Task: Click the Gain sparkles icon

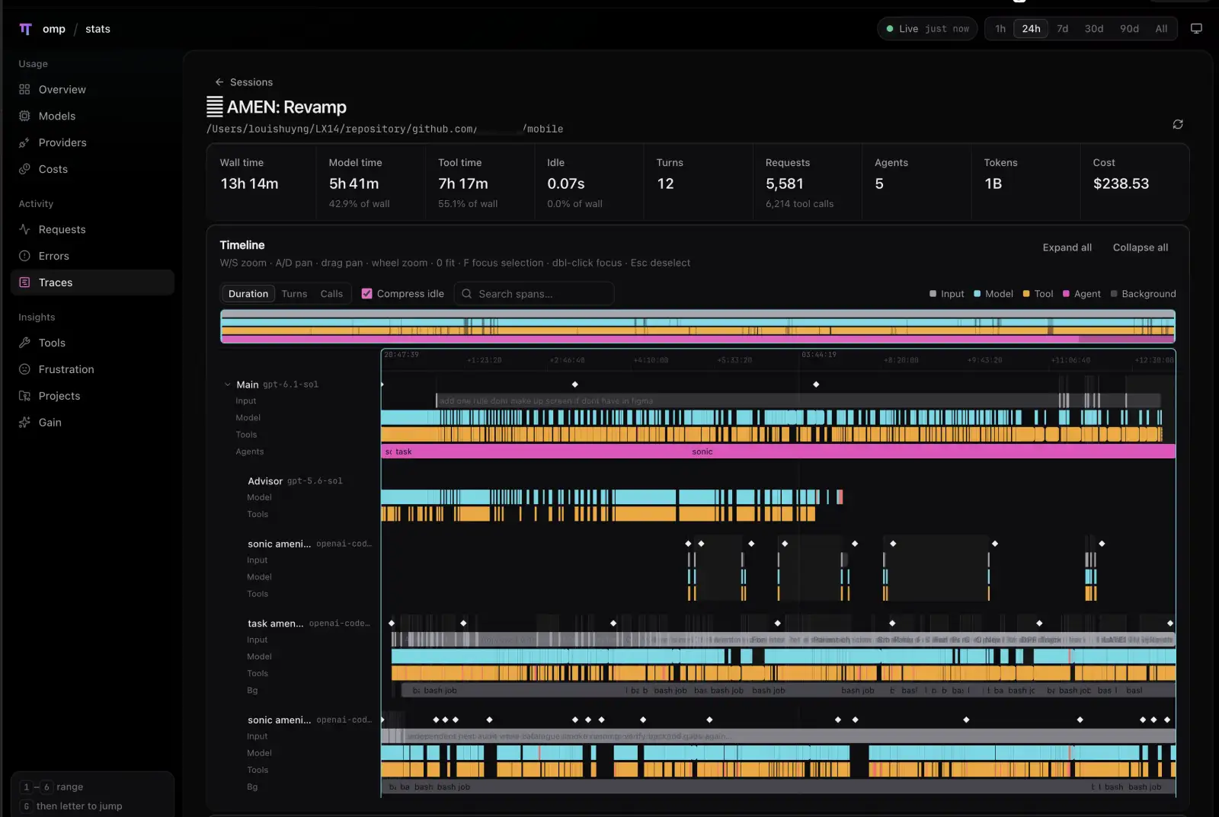Action: (x=24, y=423)
